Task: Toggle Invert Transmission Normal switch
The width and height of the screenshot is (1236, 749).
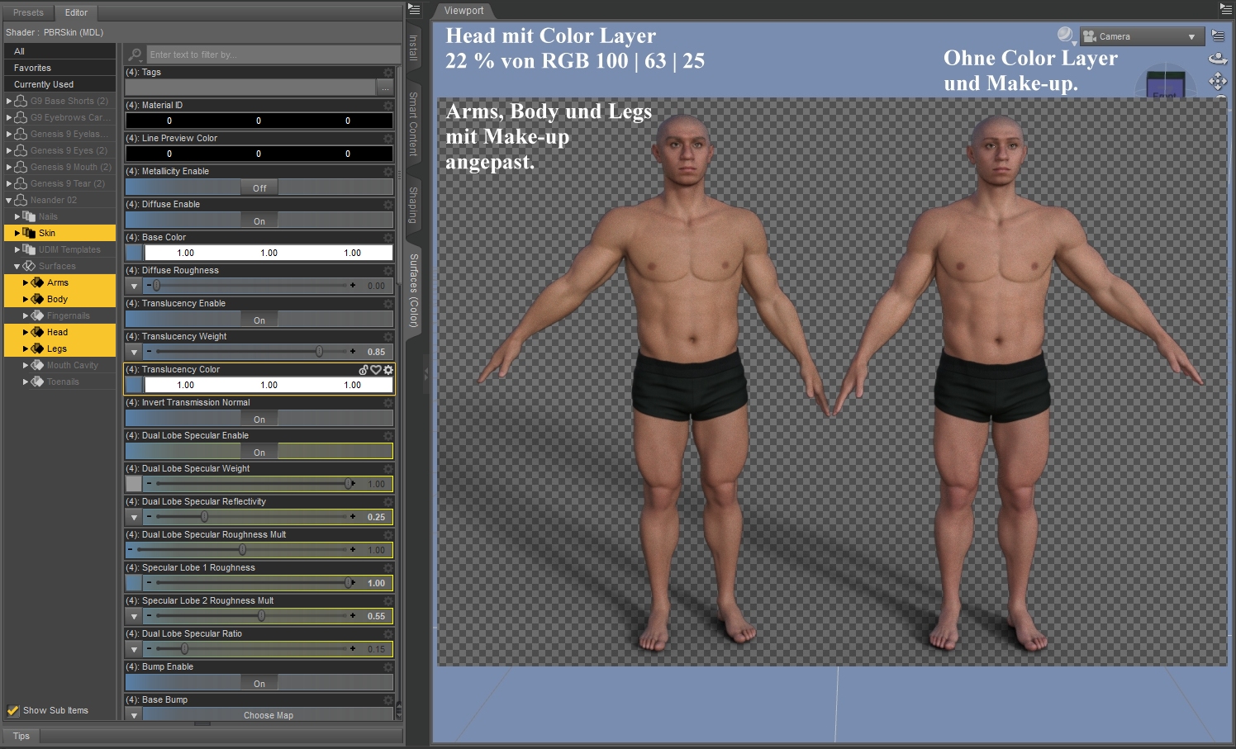Action: (259, 419)
